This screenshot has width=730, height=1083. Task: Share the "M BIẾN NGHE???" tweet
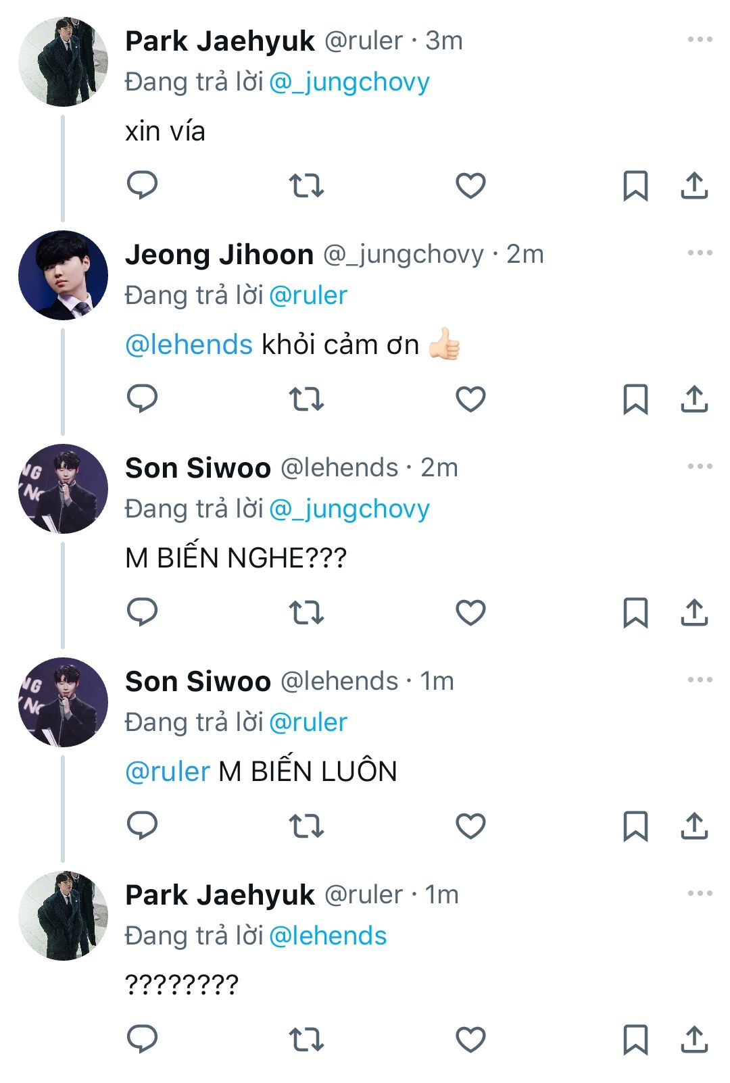click(694, 612)
